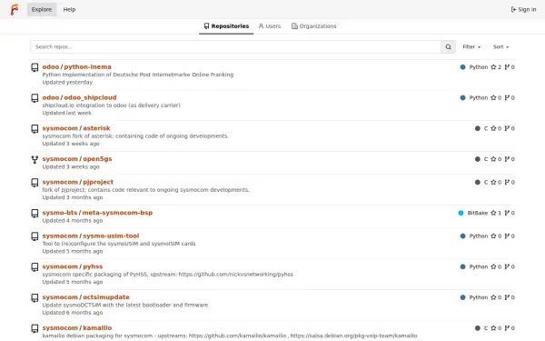Click Python language dot on python-inema row
This screenshot has height=341, width=545.
click(x=462, y=67)
